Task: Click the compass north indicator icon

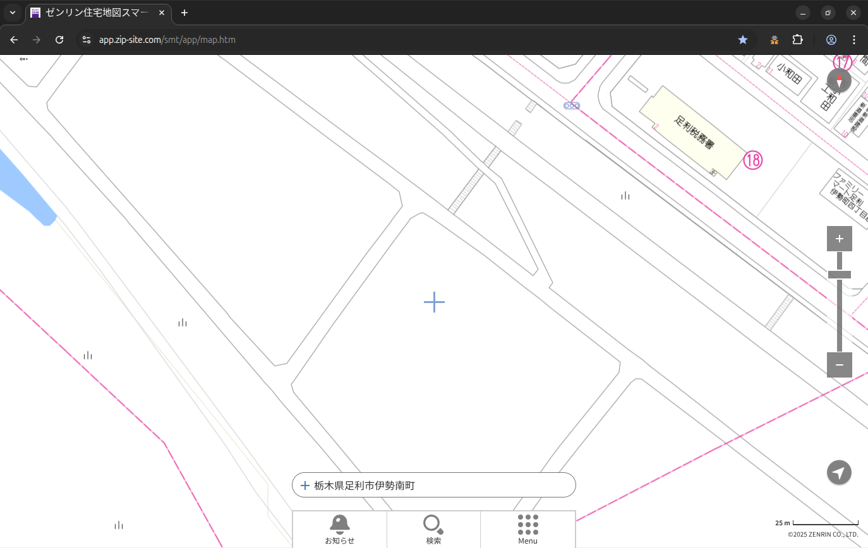Action: pyautogui.click(x=839, y=81)
